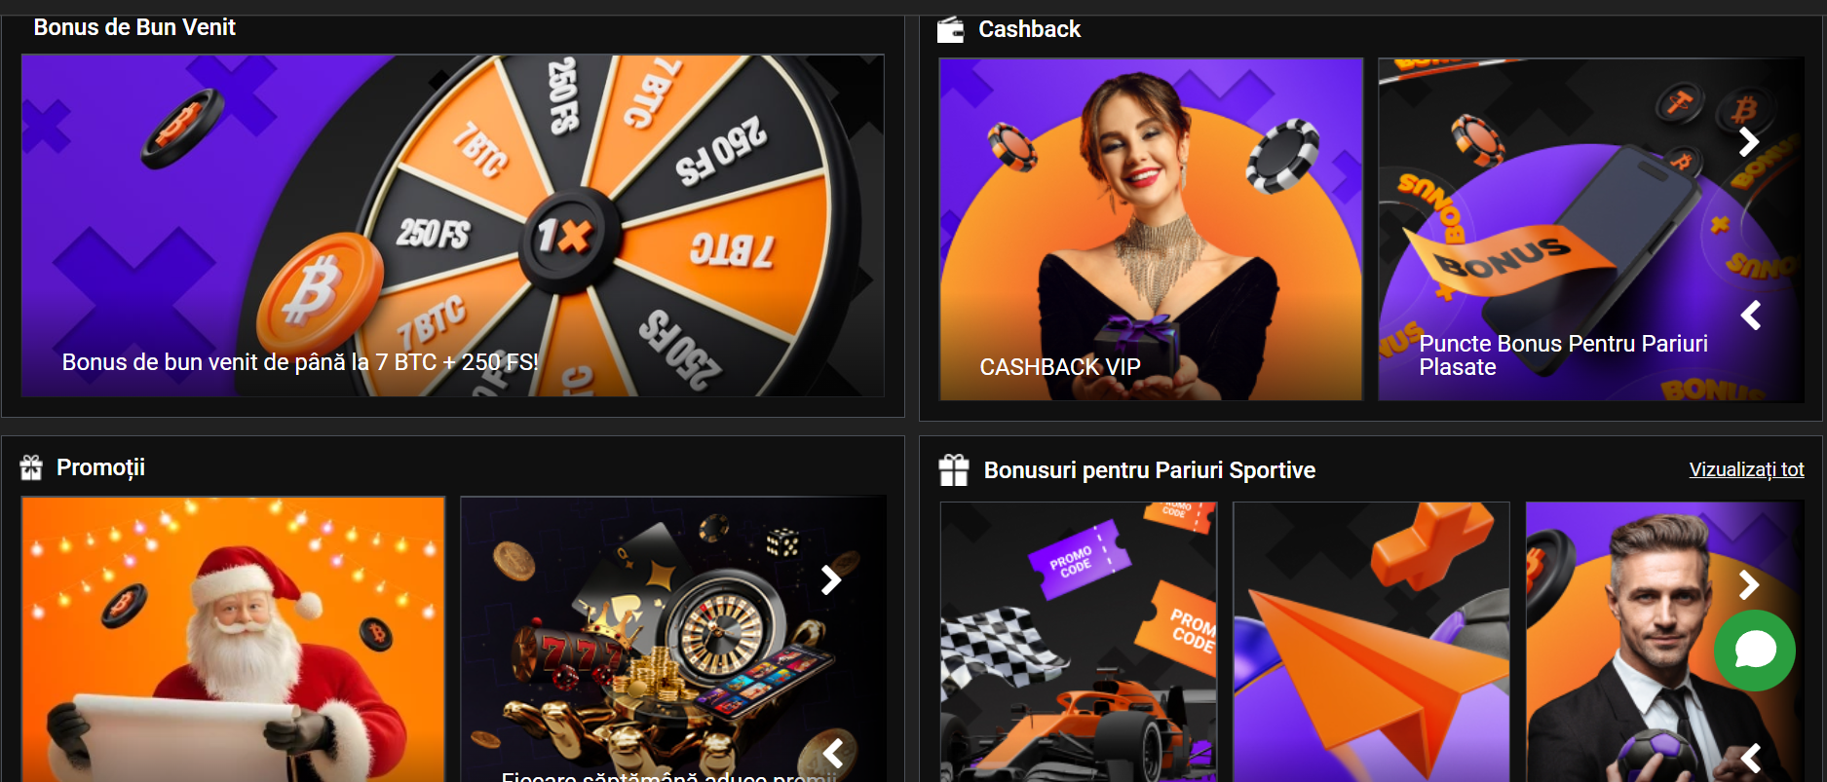Go back in the Cashback carousel with the left arrow
Viewport: 1827px width, 782px height.
(1751, 315)
